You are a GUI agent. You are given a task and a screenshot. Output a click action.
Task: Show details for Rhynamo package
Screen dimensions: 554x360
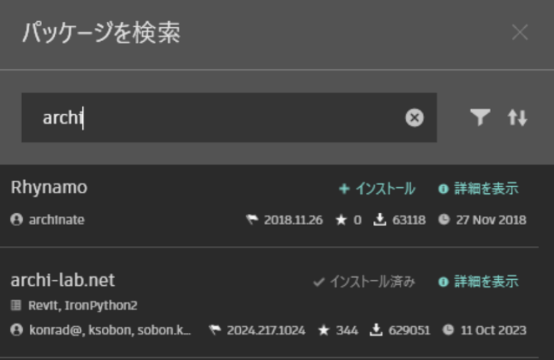(x=478, y=189)
